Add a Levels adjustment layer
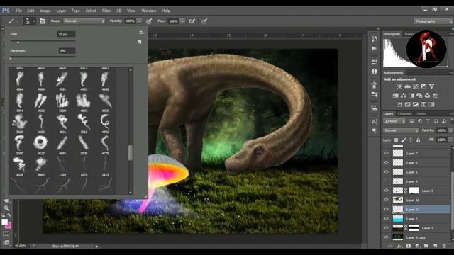Image resolution: width=454 pixels, height=255 pixels. point(407,86)
